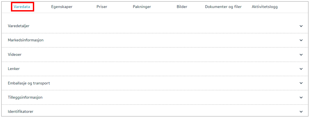
Task: Open the Varedata tab
Action: pos(22,7)
